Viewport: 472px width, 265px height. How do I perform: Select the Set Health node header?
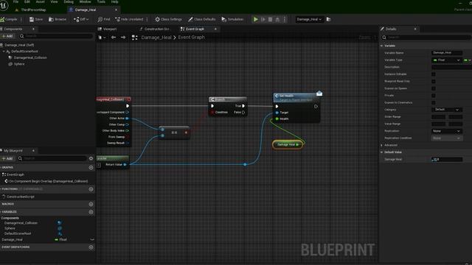click(296, 97)
